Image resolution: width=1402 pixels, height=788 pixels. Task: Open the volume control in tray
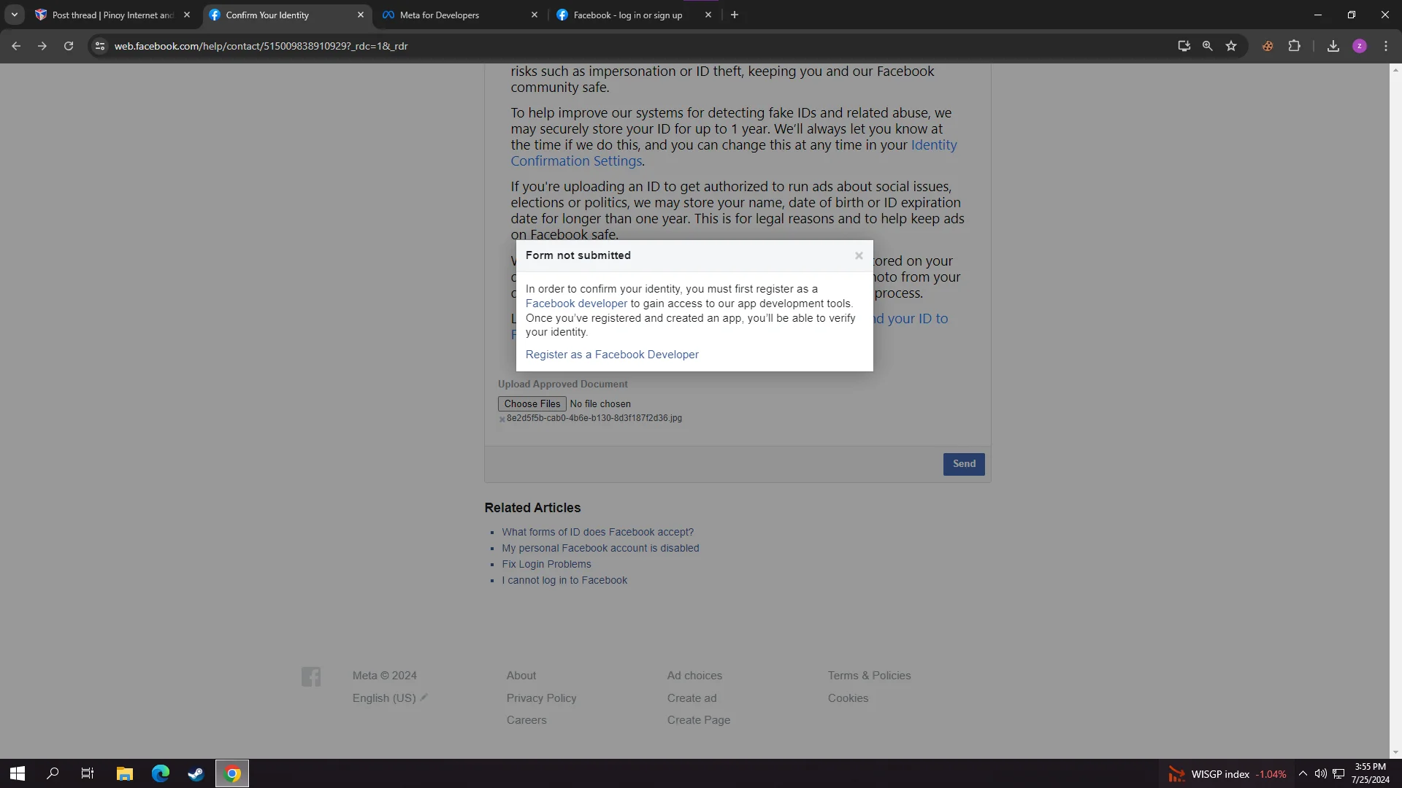coord(1320,773)
